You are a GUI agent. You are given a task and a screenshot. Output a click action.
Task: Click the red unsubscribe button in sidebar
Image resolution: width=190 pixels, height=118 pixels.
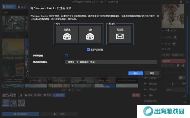[174, 61]
